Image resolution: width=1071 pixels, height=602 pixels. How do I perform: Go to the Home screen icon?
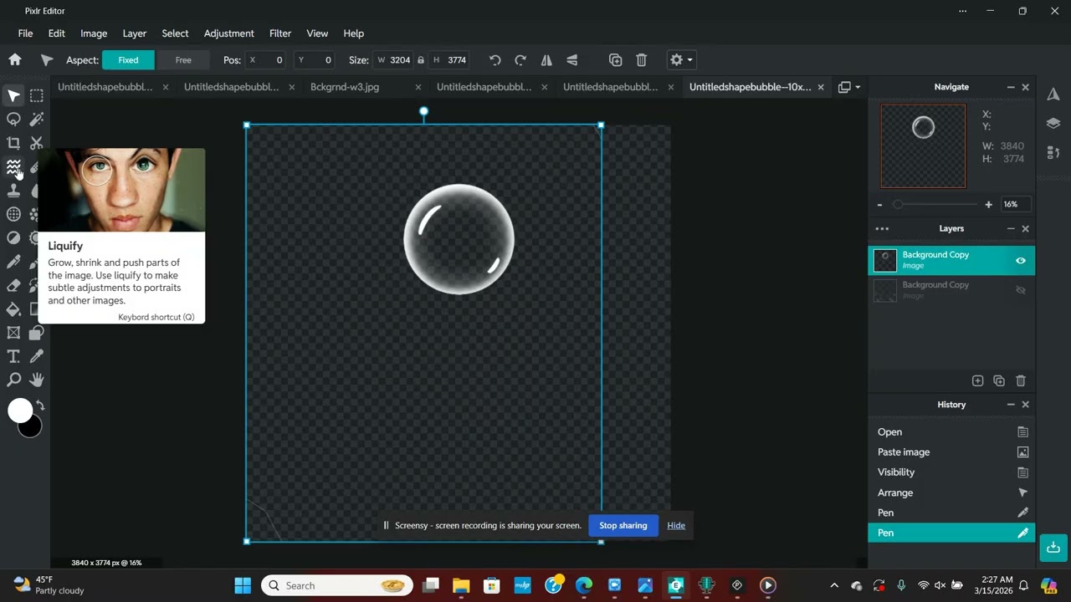[x=15, y=60]
